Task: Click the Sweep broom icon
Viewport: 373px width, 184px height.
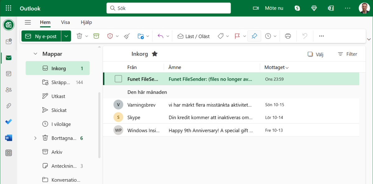Action: (x=127, y=36)
